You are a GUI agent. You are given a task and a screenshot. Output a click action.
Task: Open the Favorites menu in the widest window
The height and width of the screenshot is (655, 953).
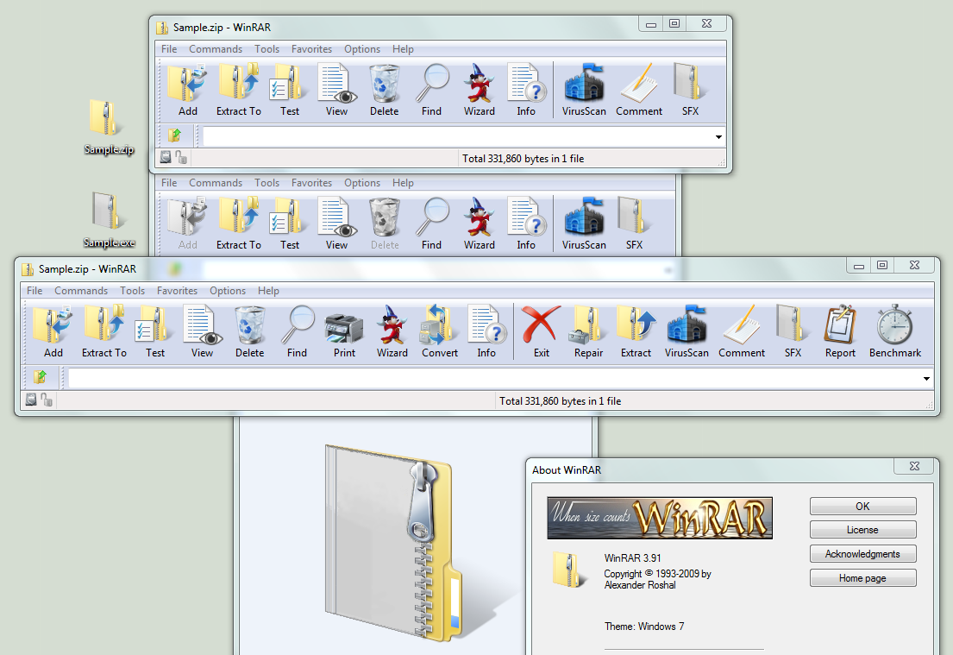coord(177,291)
